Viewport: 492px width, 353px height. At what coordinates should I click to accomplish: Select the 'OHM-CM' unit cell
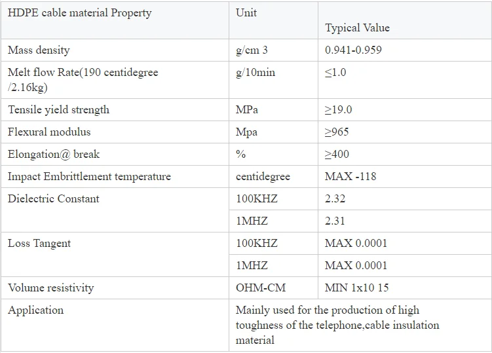pyautogui.click(x=261, y=288)
